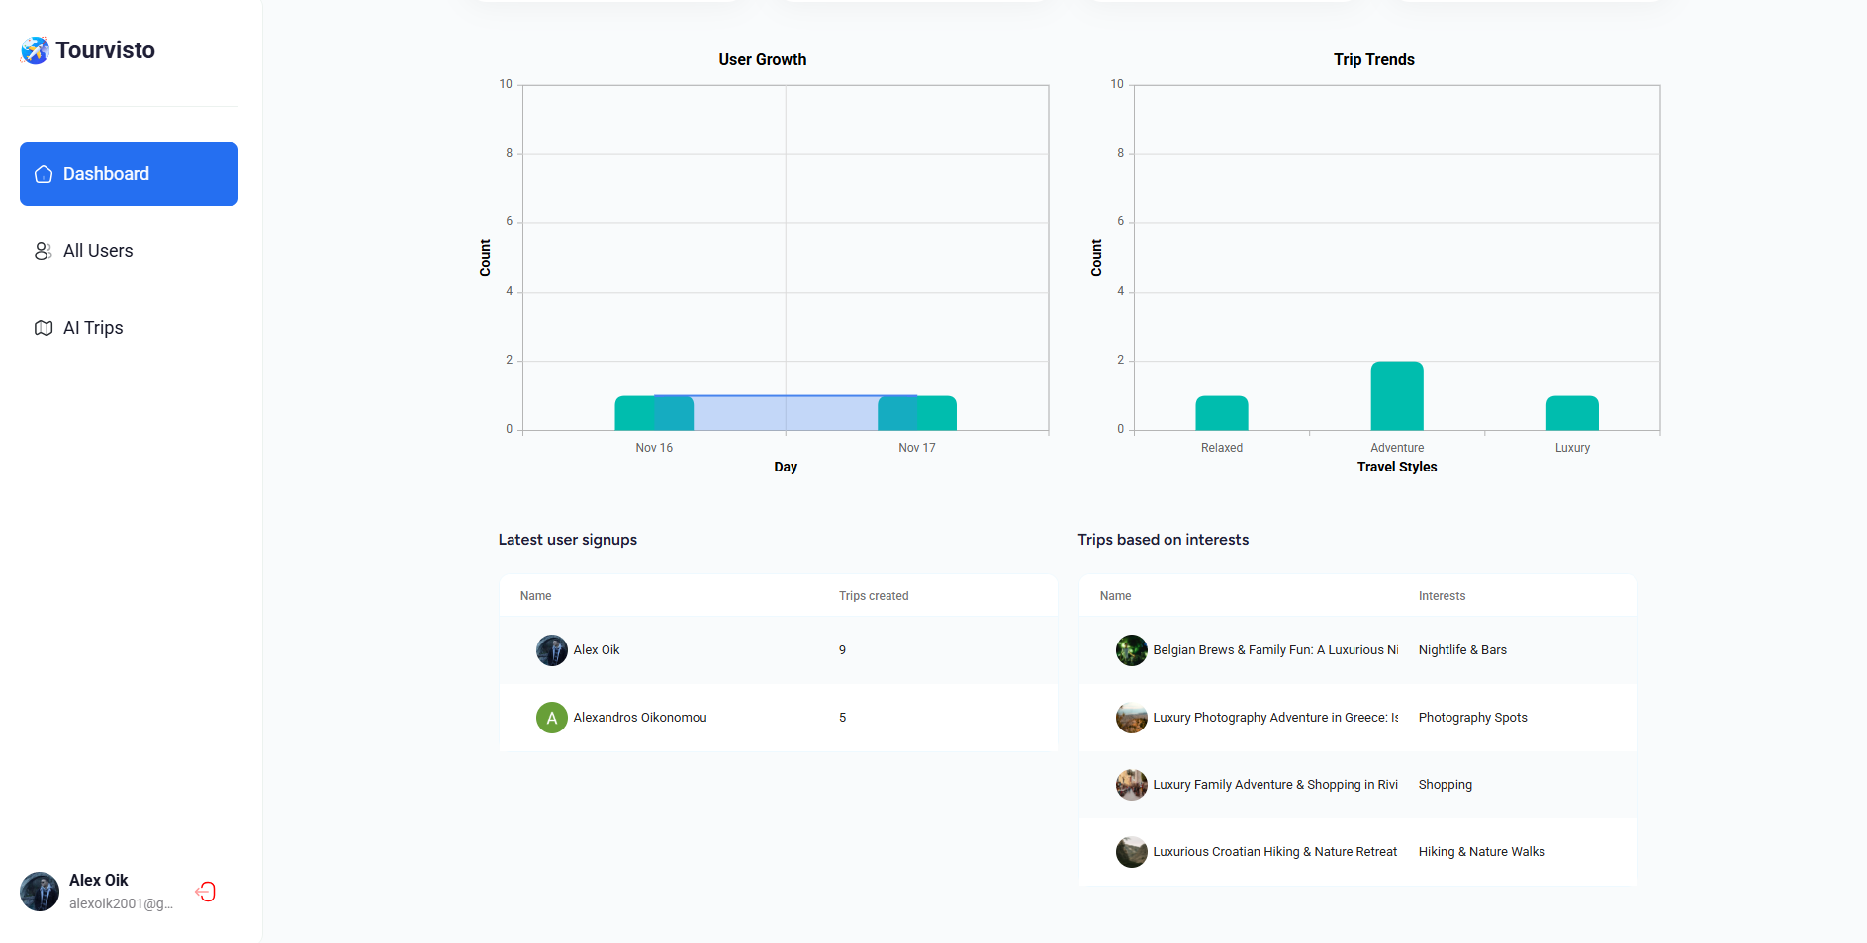
Task: Click the Tourvisto brand name
Action: click(105, 50)
